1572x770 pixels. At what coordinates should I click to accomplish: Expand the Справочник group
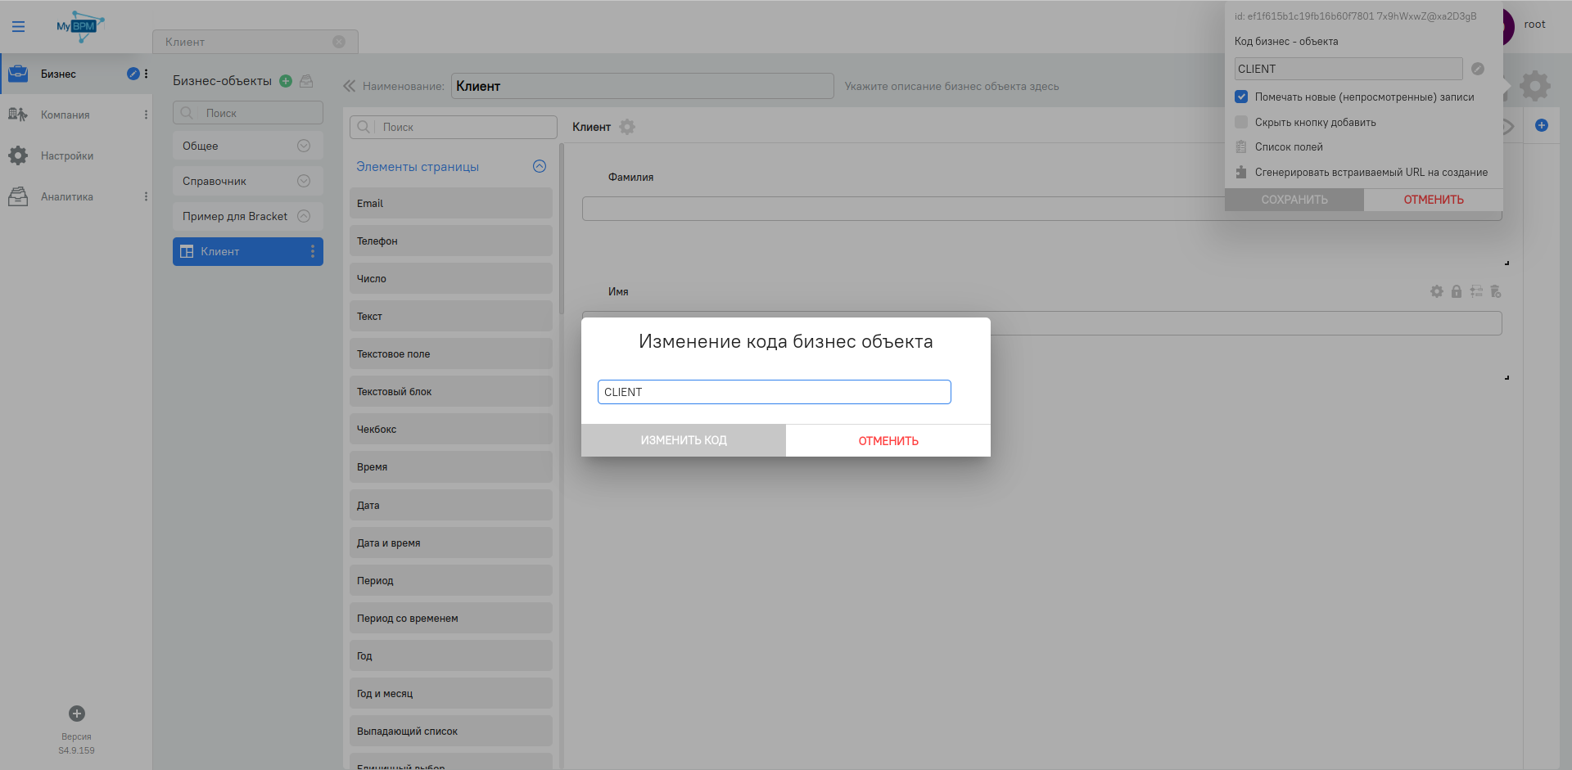click(304, 181)
